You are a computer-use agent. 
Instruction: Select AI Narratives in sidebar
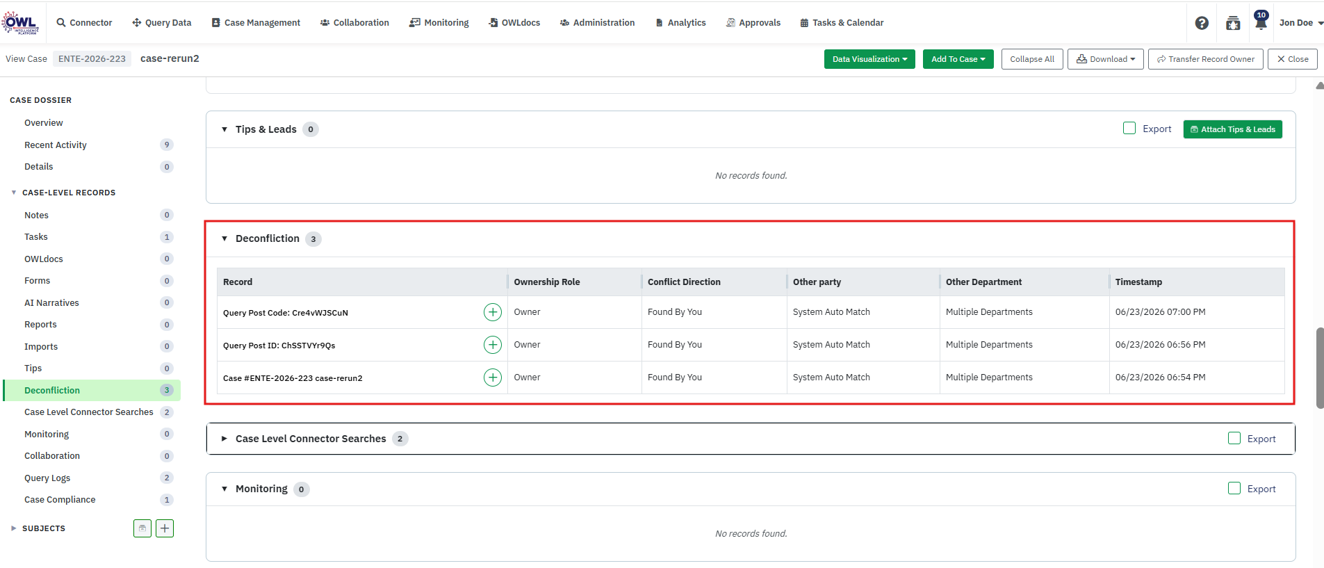point(52,303)
